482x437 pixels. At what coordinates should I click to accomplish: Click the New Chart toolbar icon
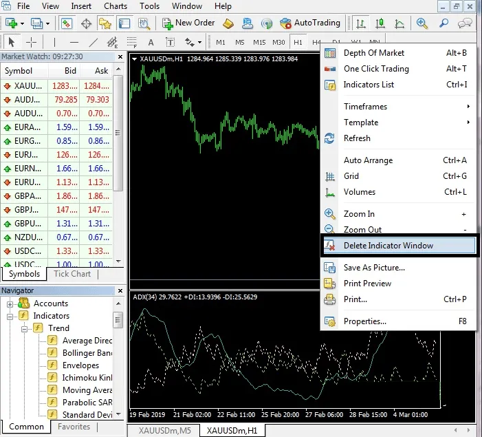[12, 23]
